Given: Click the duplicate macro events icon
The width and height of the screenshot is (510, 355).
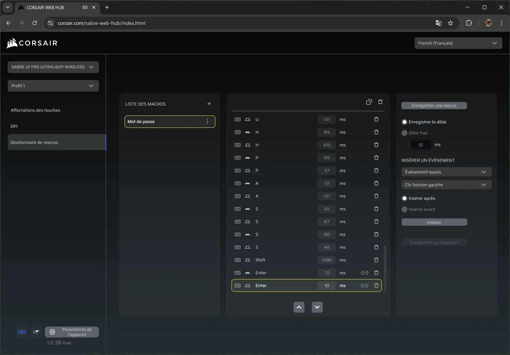Looking at the screenshot, I should click(369, 102).
